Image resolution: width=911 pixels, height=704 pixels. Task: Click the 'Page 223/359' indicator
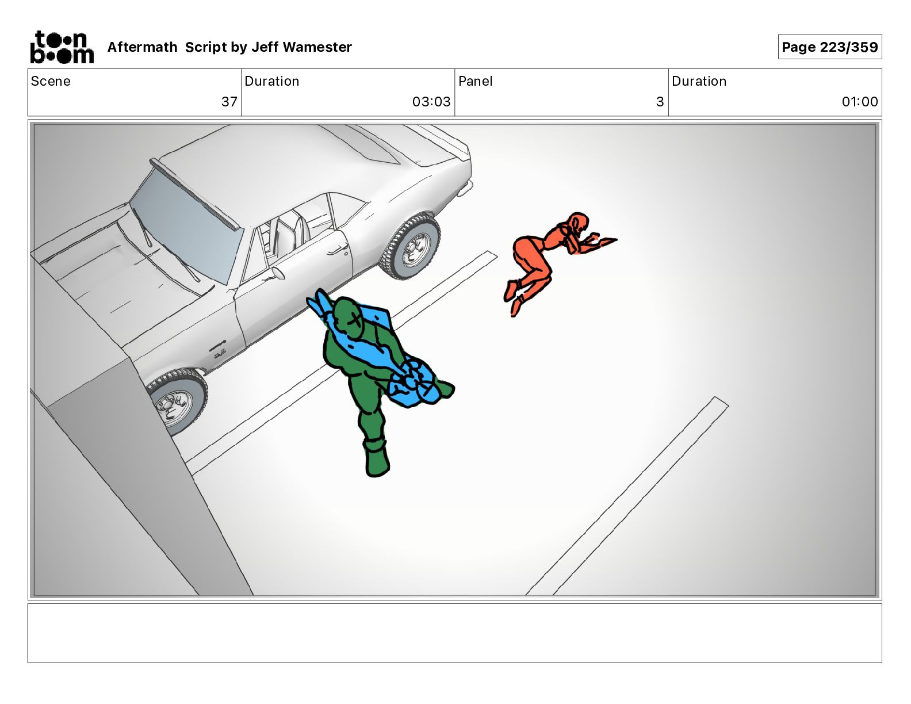pyautogui.click(x=829, y=47)
